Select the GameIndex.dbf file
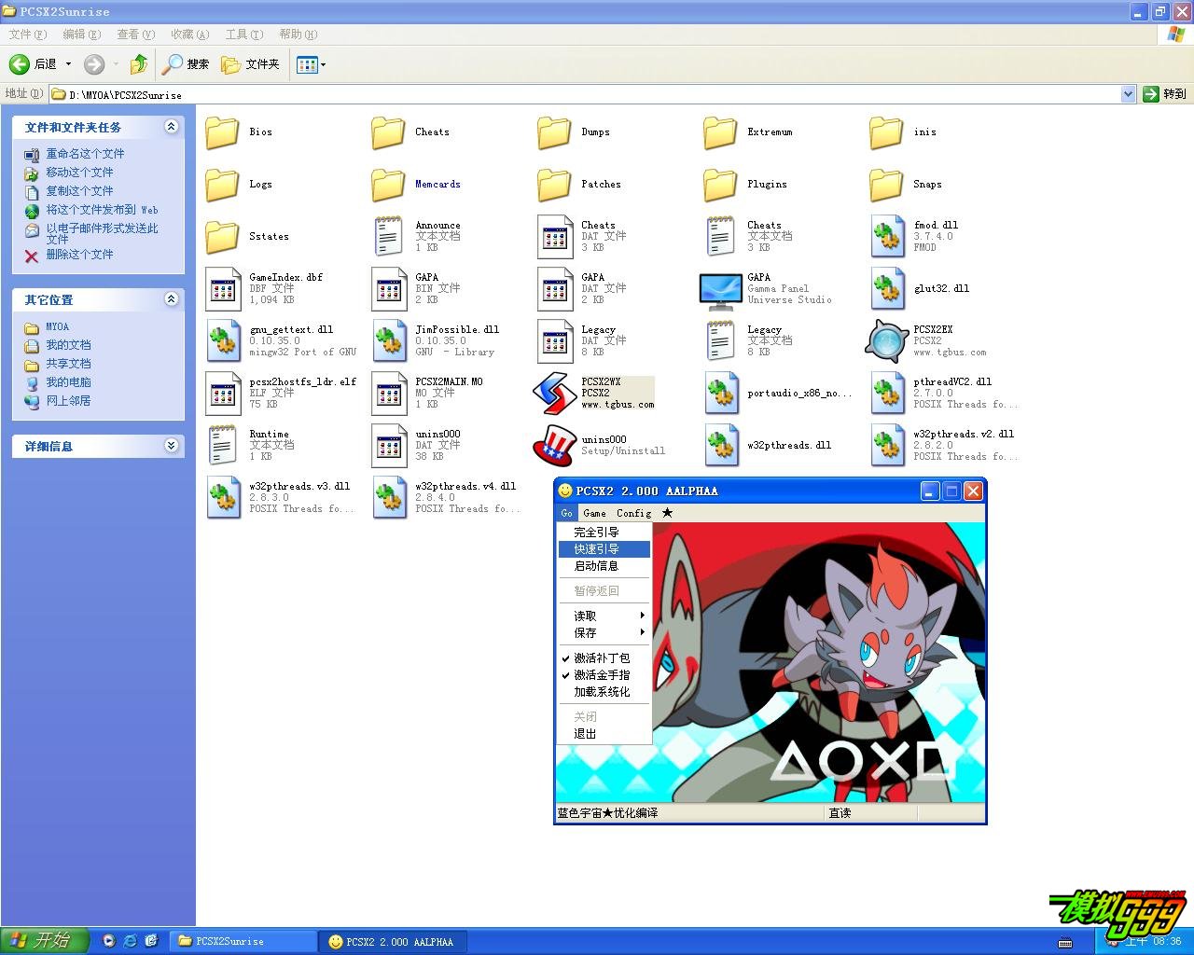1194x955 pixels. 223,288
